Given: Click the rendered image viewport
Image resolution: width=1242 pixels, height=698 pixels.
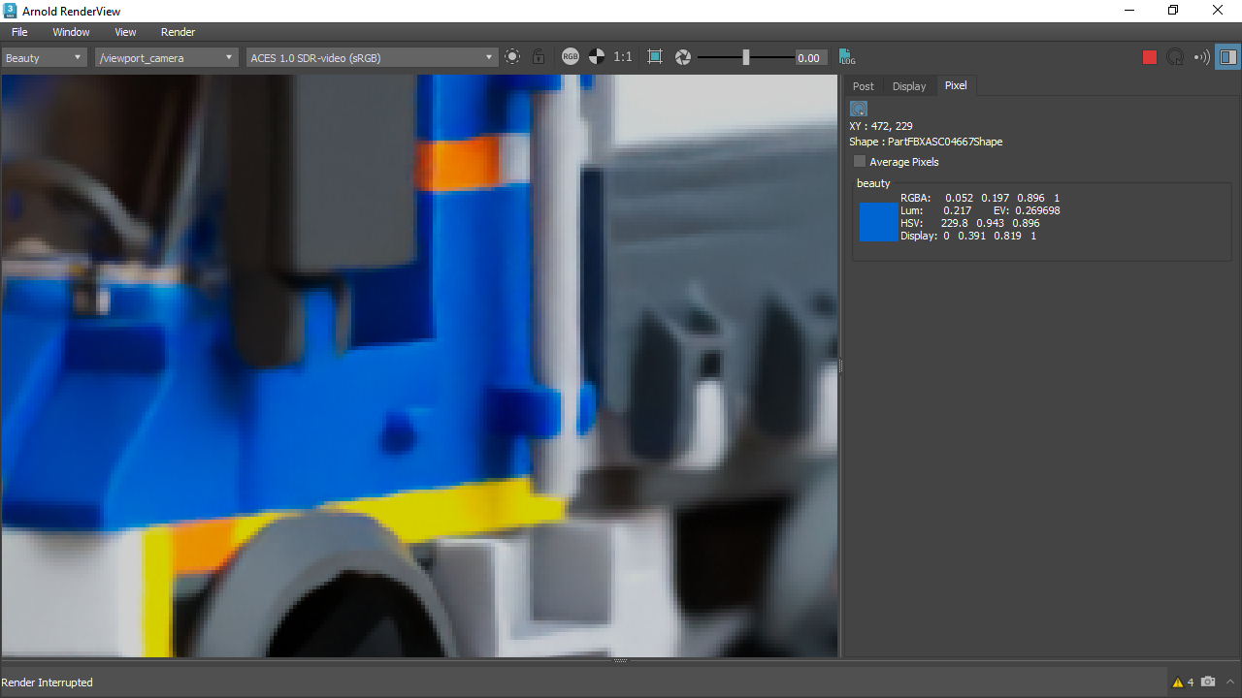Looking at the screenshot, I should point(419,366).
